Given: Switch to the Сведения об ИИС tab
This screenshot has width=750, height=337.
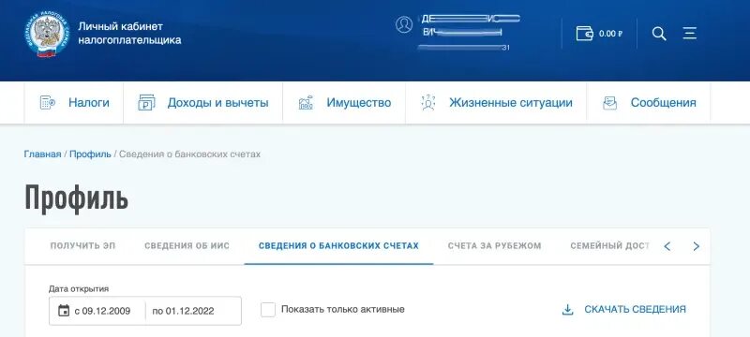Looking at the screenshot, I should coord(187,246).
